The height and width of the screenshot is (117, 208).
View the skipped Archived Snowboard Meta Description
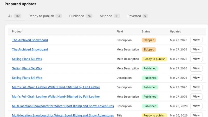(196, 49)
